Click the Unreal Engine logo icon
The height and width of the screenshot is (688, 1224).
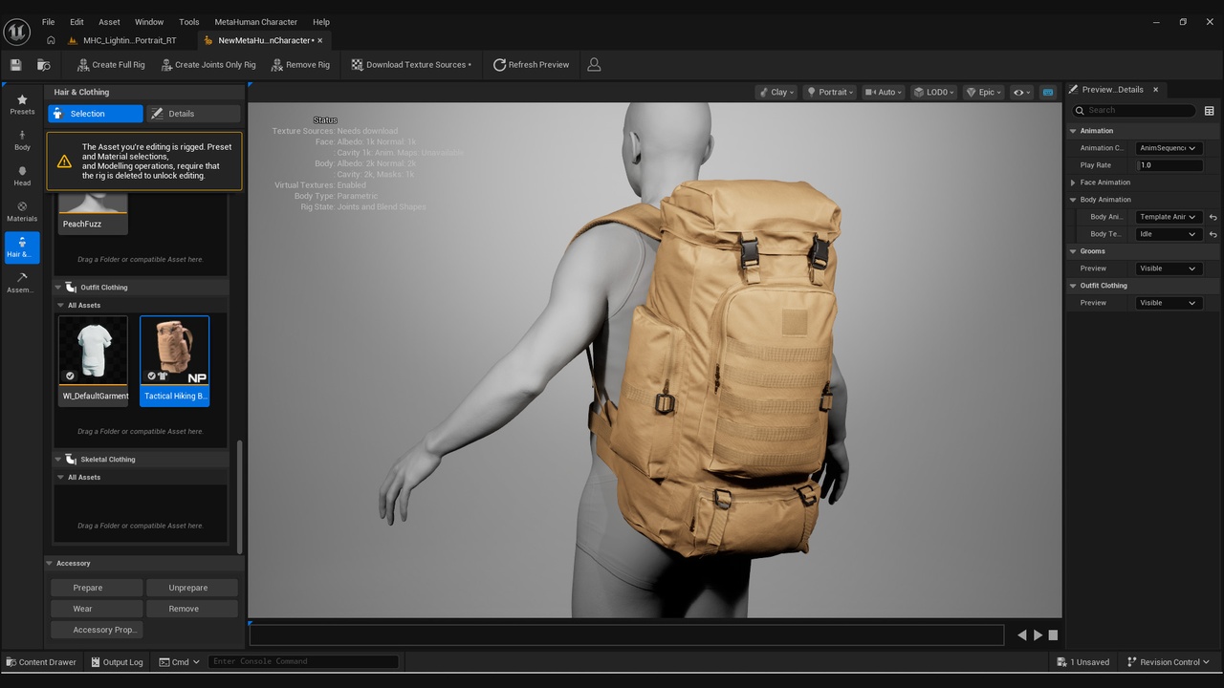point(17,32)
